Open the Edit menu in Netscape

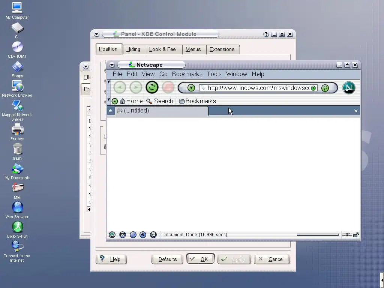click(x=132, y=74)
